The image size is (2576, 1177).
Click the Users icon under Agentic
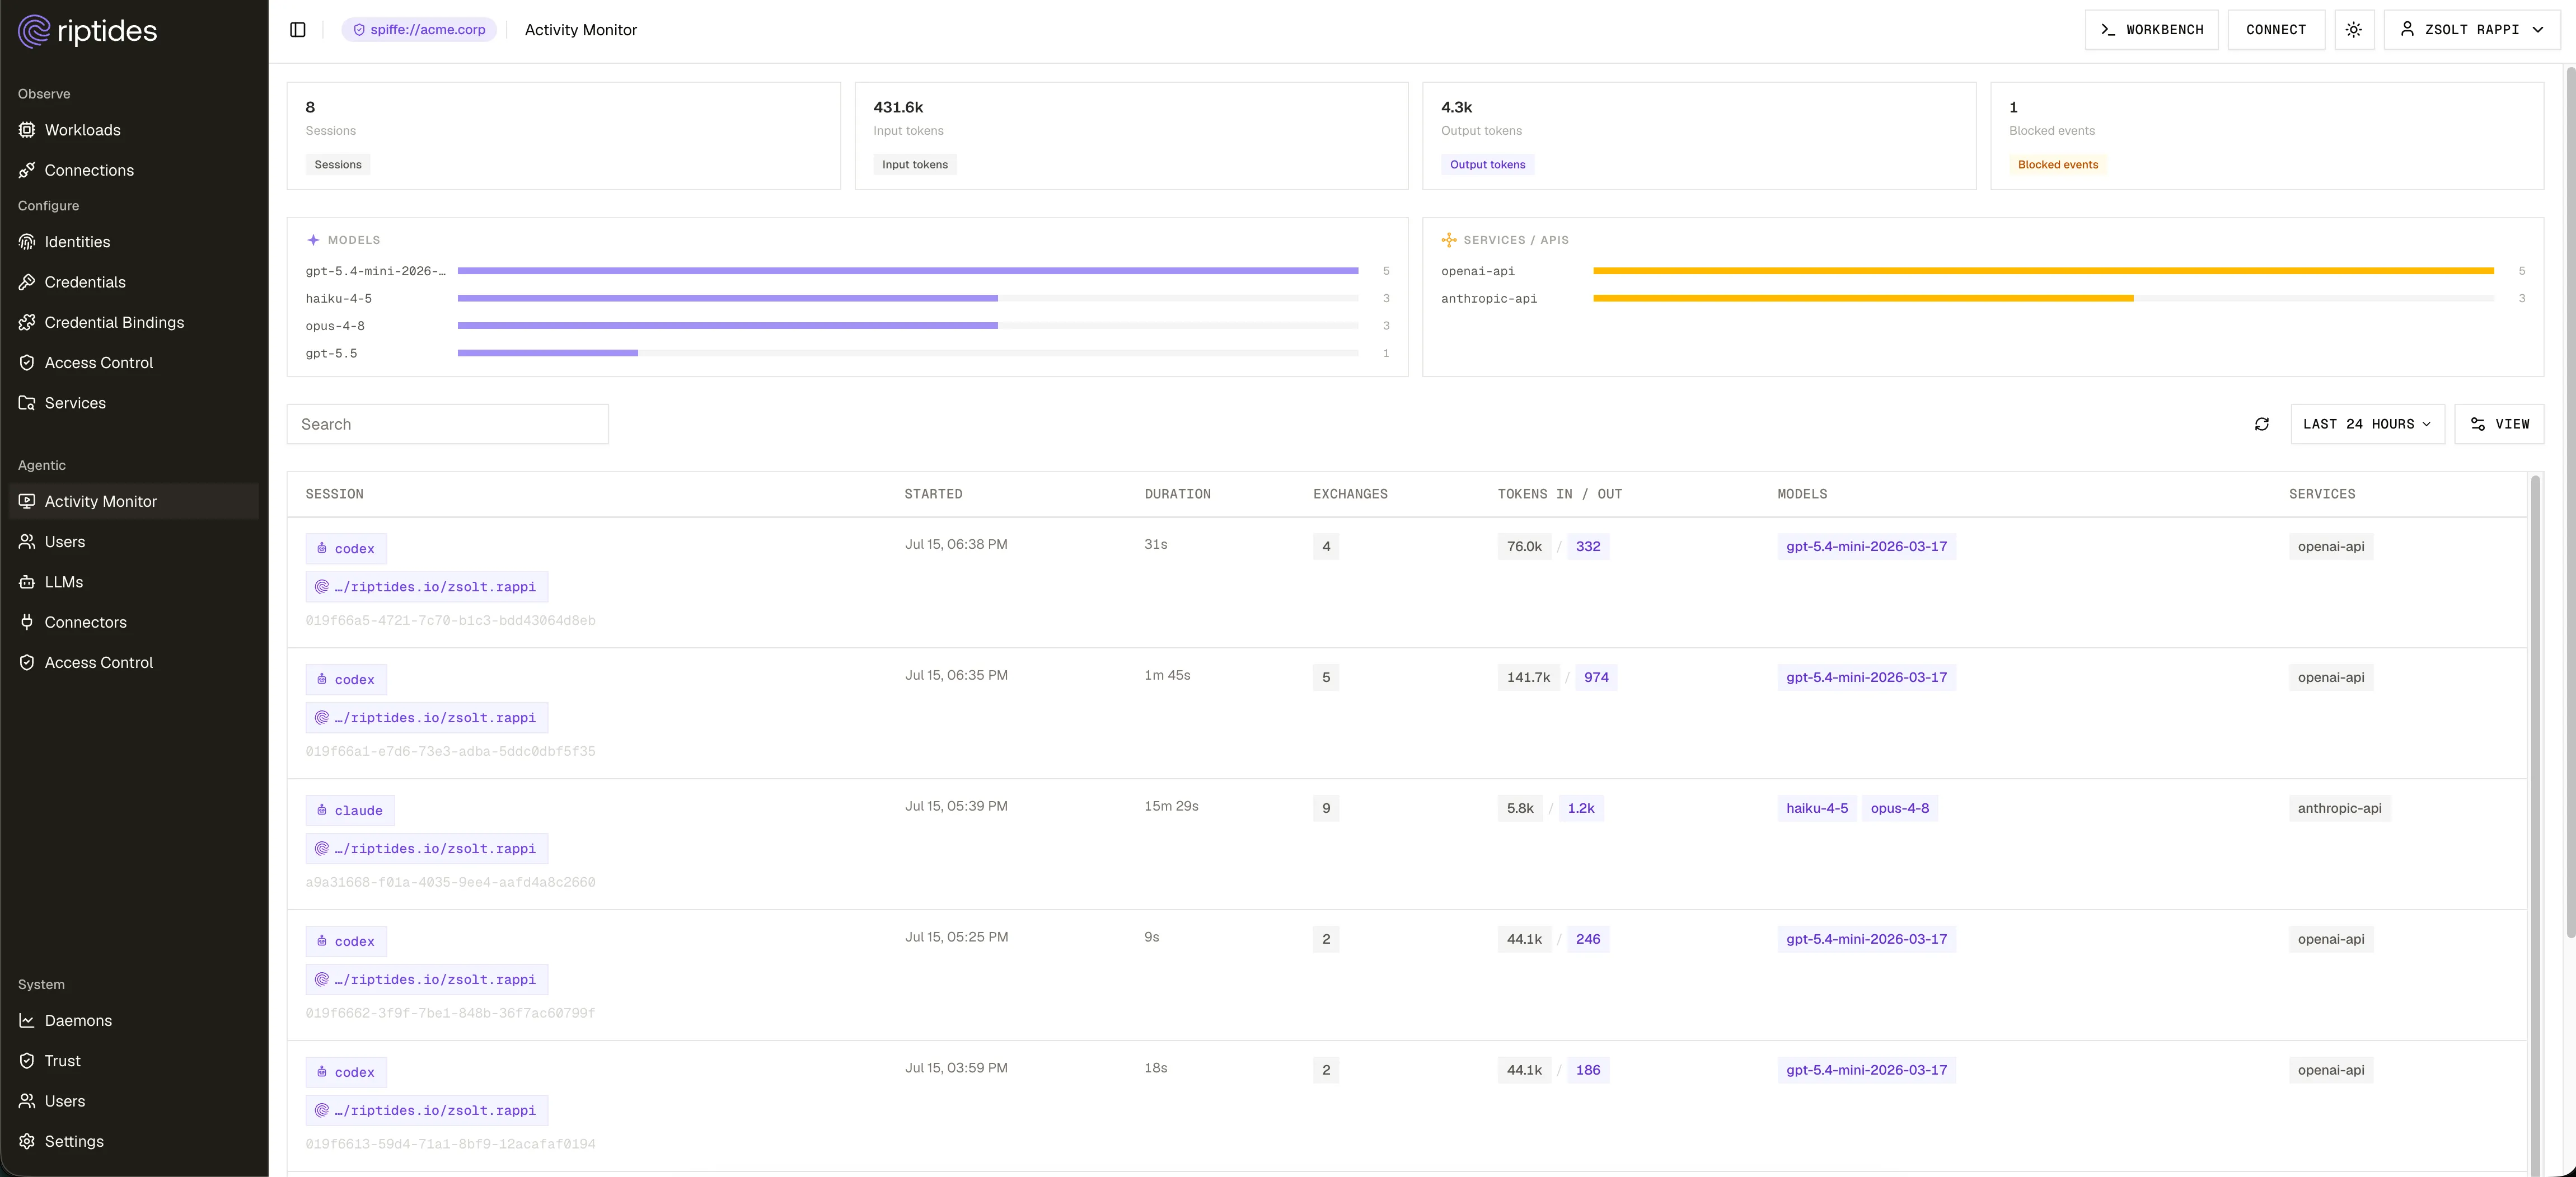[27, 542]
